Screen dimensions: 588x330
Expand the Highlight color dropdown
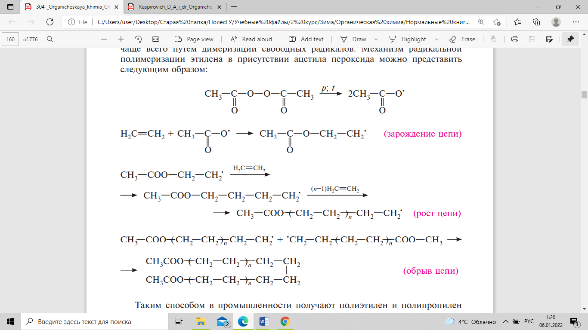[x=437, y=39]
